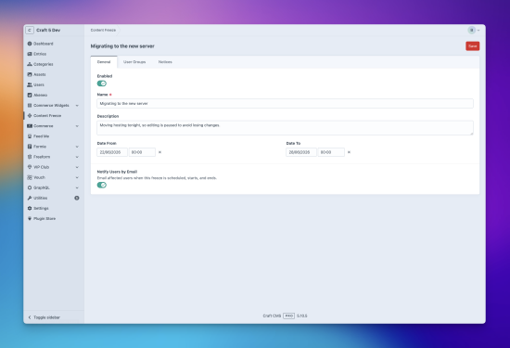The image size is (510, 348).
Task: Navigate to Users in sidebar
Action: [35, 84]
